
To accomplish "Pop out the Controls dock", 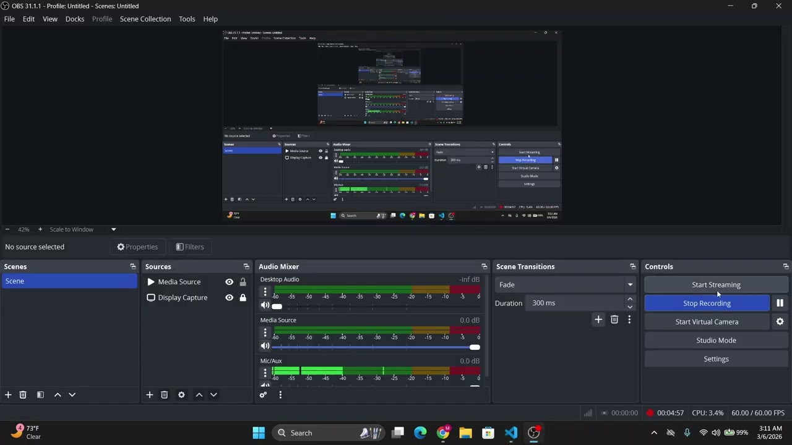I will [x=786, y=266].
